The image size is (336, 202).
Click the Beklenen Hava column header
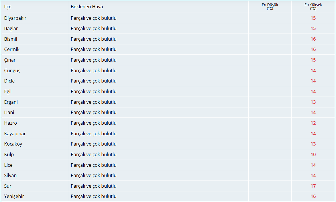coord(87,7)
